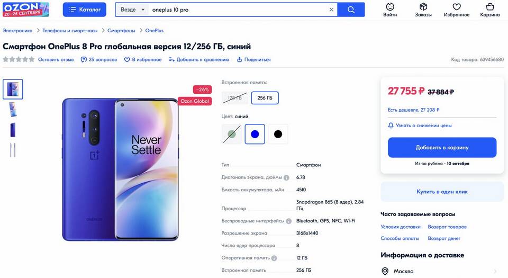Open the Избранное heart icon
Viewport: 508px width, 278px height.
point(457,7)
